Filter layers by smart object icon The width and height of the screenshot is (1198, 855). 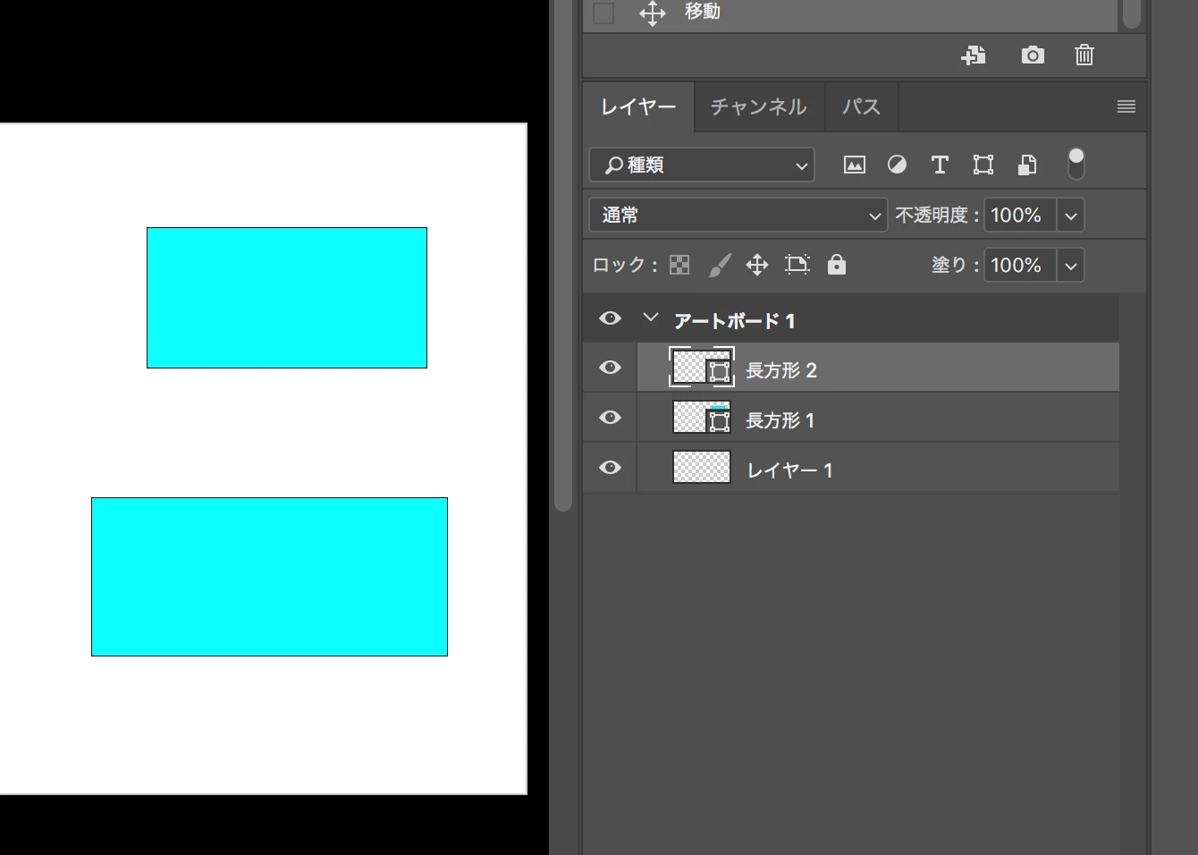click(x=1027, y=165)
